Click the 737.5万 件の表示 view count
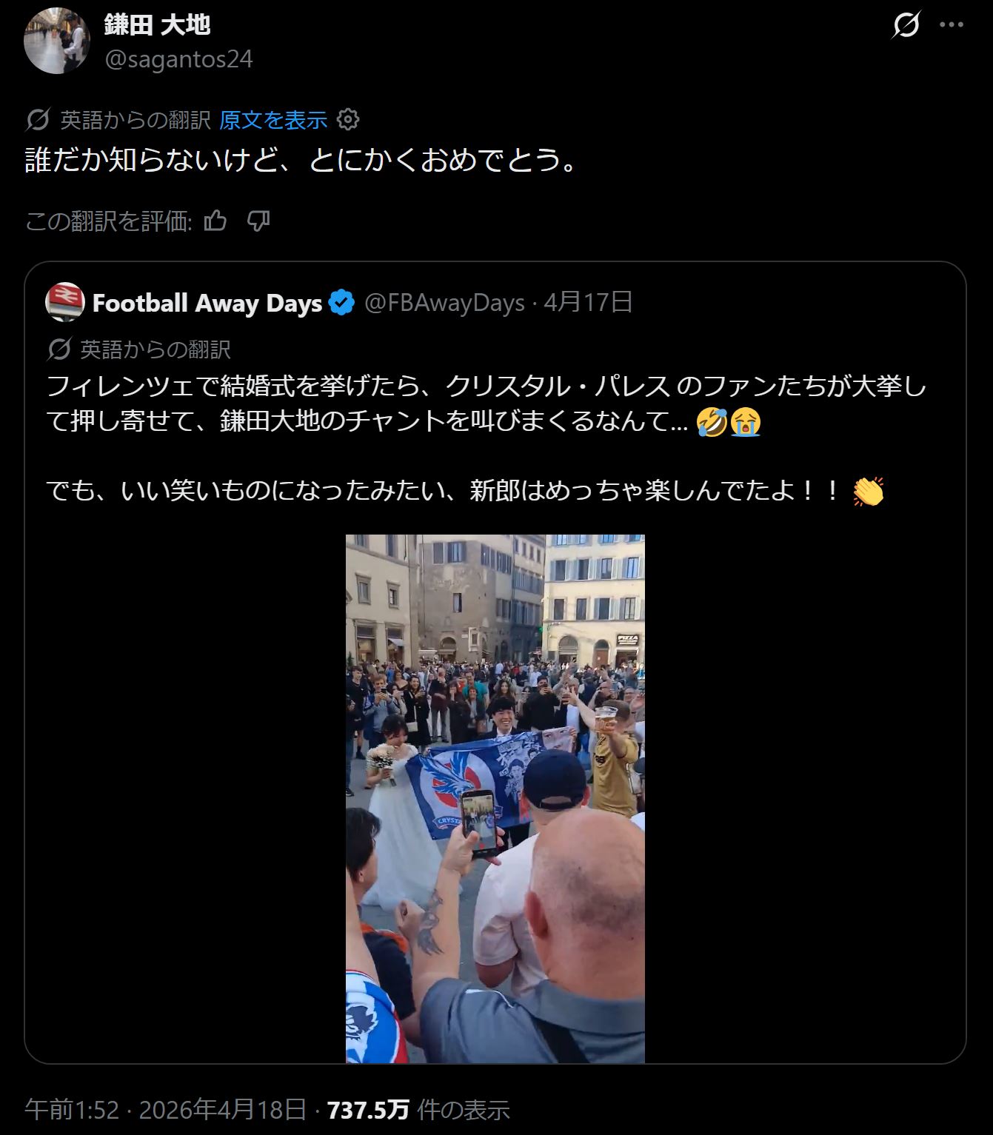The image size is (993, 1135). 418,1108
